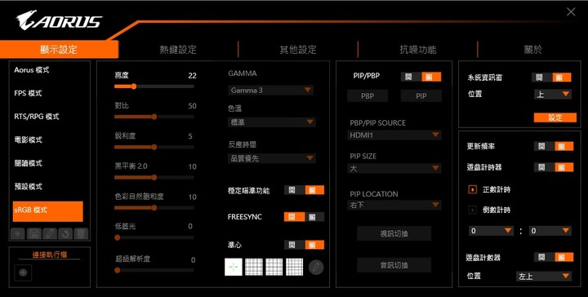Open the PIP LOCATION dropdown

[x=394, y=205]
